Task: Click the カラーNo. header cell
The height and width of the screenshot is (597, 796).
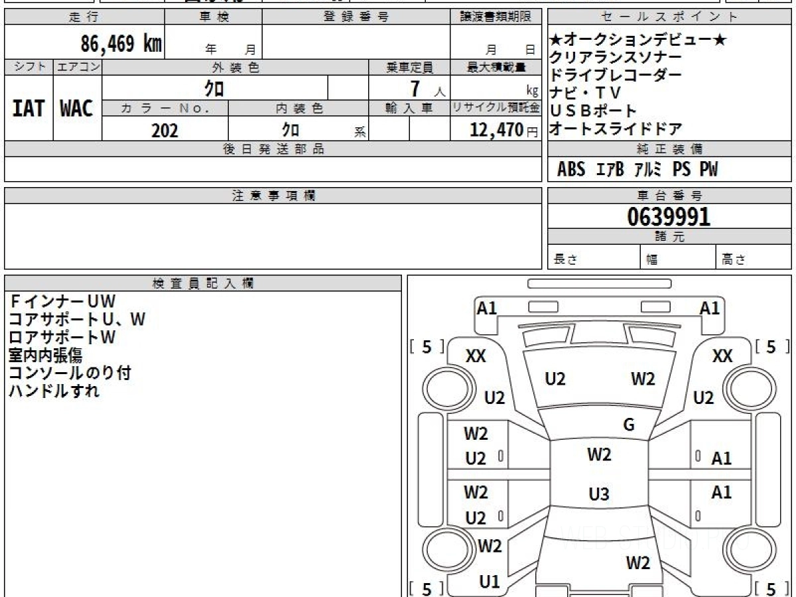Action: (165, 108)
